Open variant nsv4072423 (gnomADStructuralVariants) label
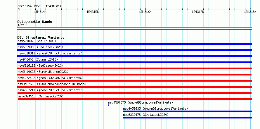 pos(50,78)
